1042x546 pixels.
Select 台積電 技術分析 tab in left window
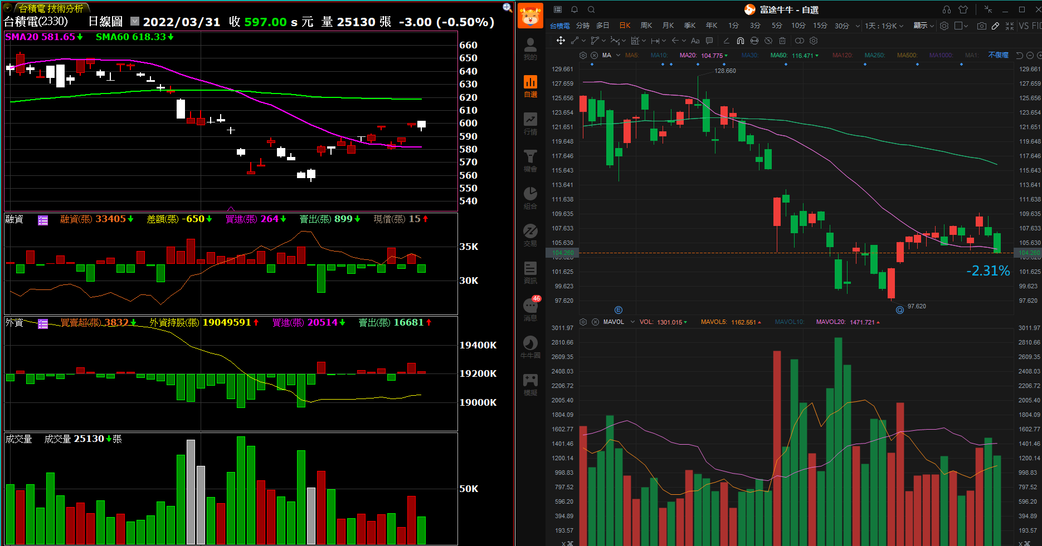51,8
